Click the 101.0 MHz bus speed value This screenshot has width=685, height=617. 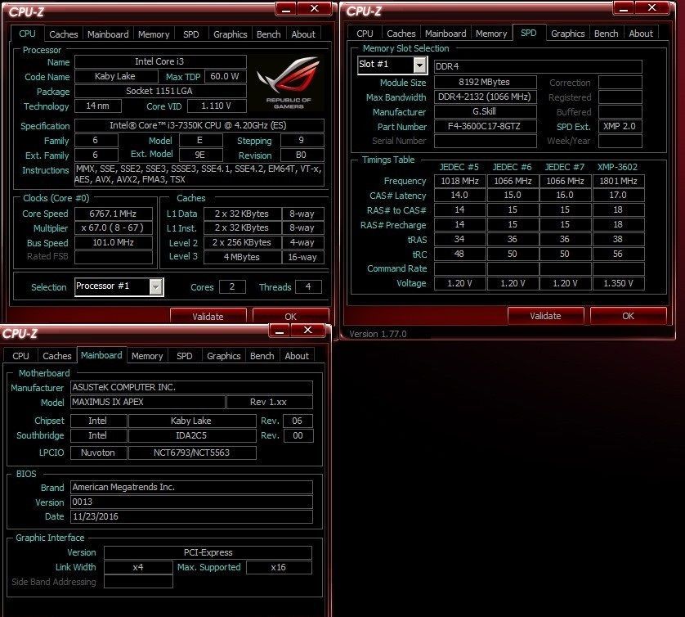click(x=113, y=242)
